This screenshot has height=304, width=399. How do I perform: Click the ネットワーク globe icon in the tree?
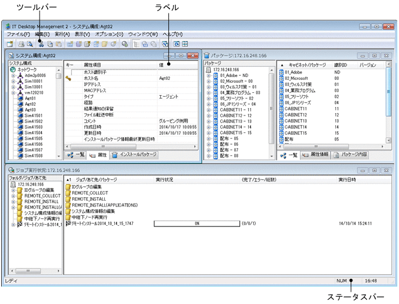coord(13,69)
